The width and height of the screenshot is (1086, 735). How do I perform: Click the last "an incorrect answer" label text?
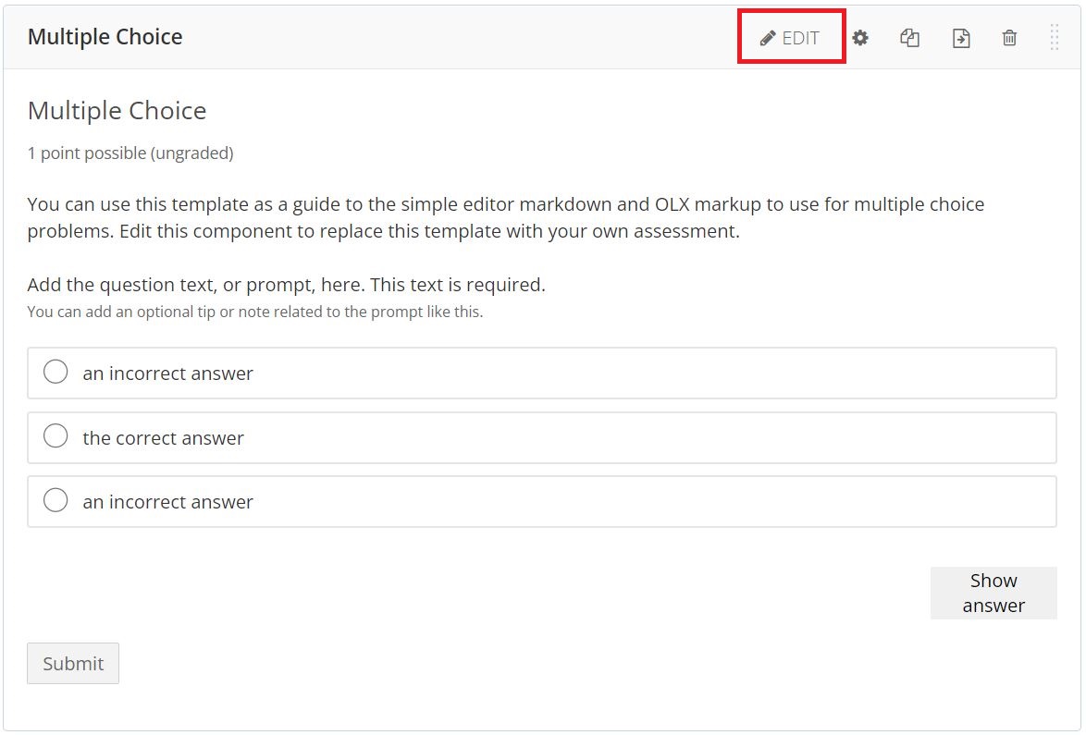tap(168, 502)
